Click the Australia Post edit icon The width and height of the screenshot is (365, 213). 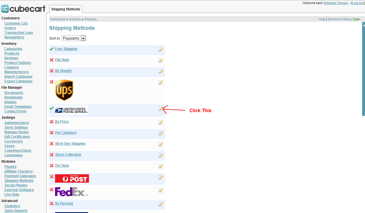point(160,177)
